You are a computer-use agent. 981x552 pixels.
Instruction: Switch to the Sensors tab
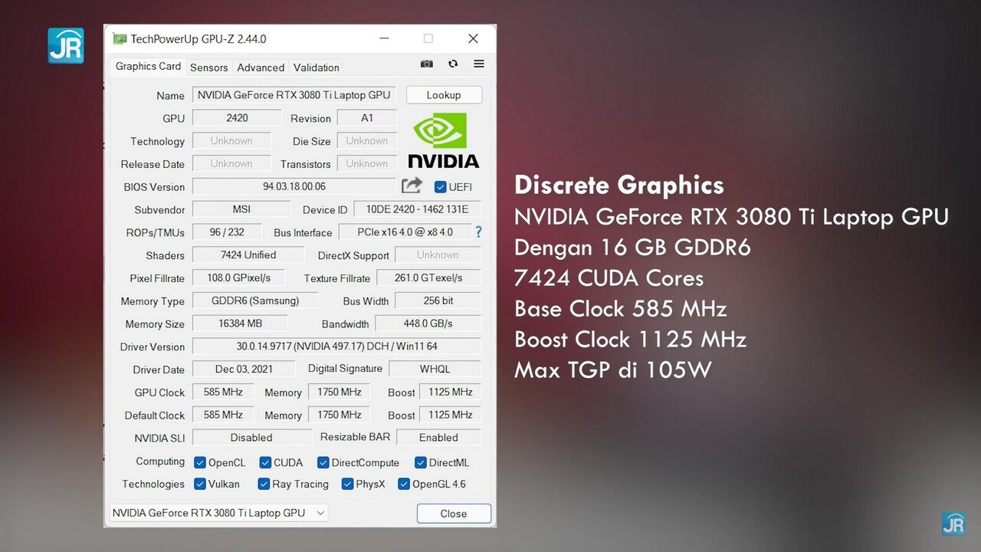(x=208, y=67)
